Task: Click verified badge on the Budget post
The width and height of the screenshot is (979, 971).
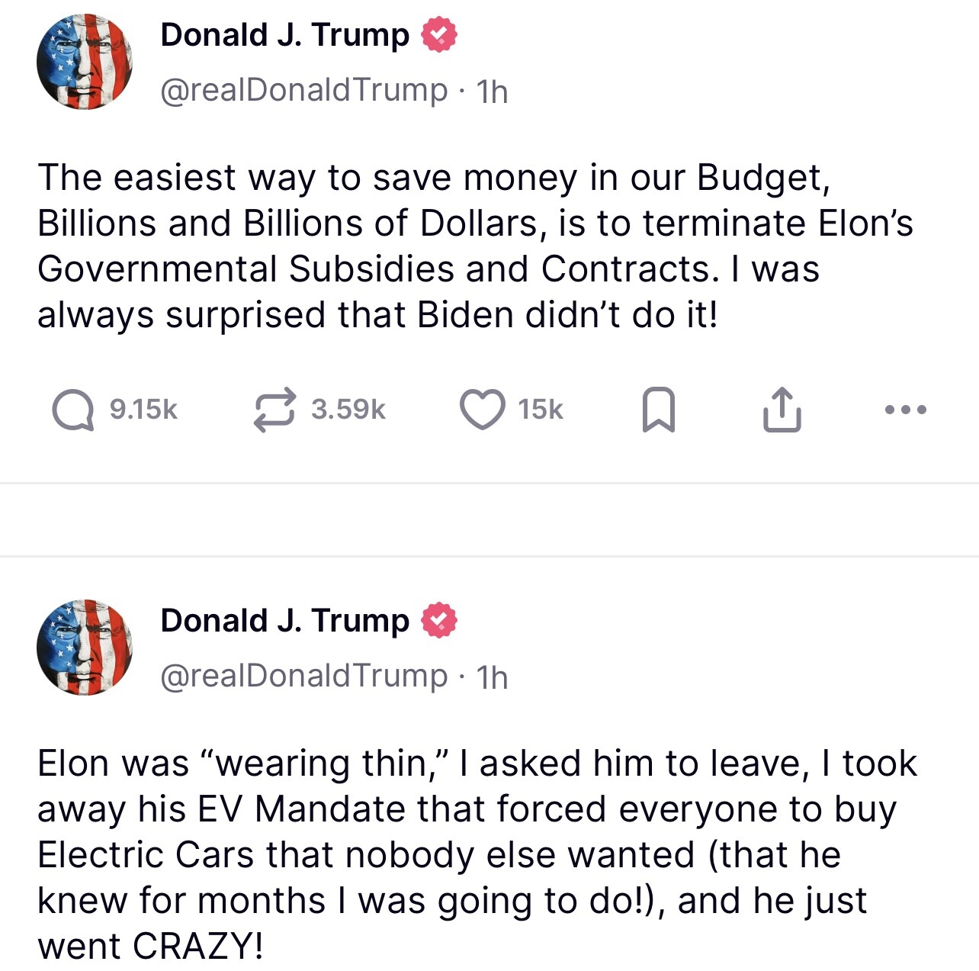Action: click(x=439, y=35)
